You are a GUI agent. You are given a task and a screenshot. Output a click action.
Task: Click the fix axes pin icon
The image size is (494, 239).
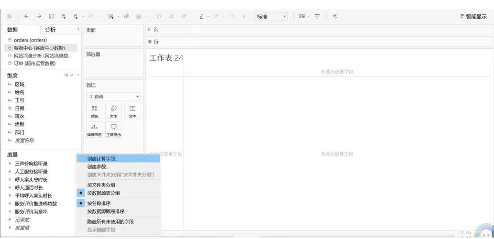[x=244, y=16]
